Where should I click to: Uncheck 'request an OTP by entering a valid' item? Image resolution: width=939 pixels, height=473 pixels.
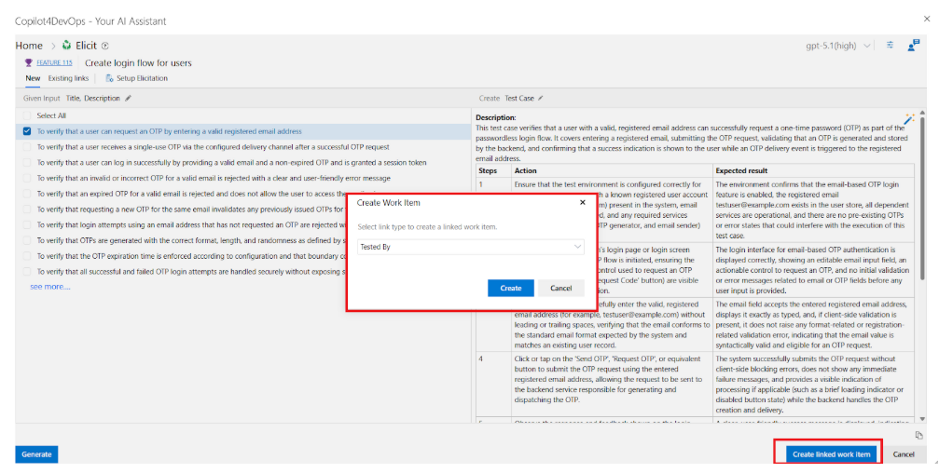pos(27,131)
